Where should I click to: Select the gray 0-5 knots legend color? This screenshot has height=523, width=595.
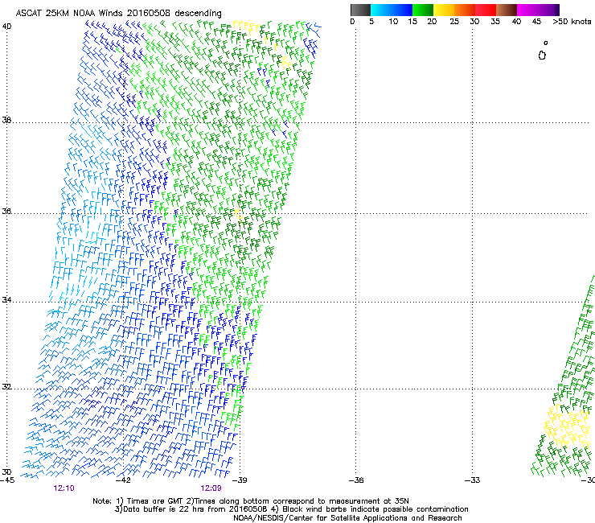click(x=360, y=10)
